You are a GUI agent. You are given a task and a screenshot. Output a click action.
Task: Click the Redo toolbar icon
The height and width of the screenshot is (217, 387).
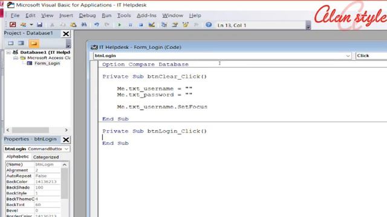pos(107,25)
